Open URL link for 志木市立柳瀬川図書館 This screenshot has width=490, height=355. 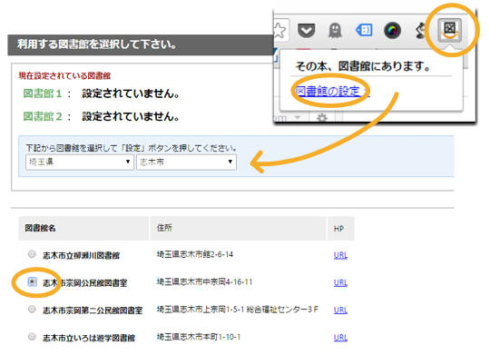coord(340,255)
